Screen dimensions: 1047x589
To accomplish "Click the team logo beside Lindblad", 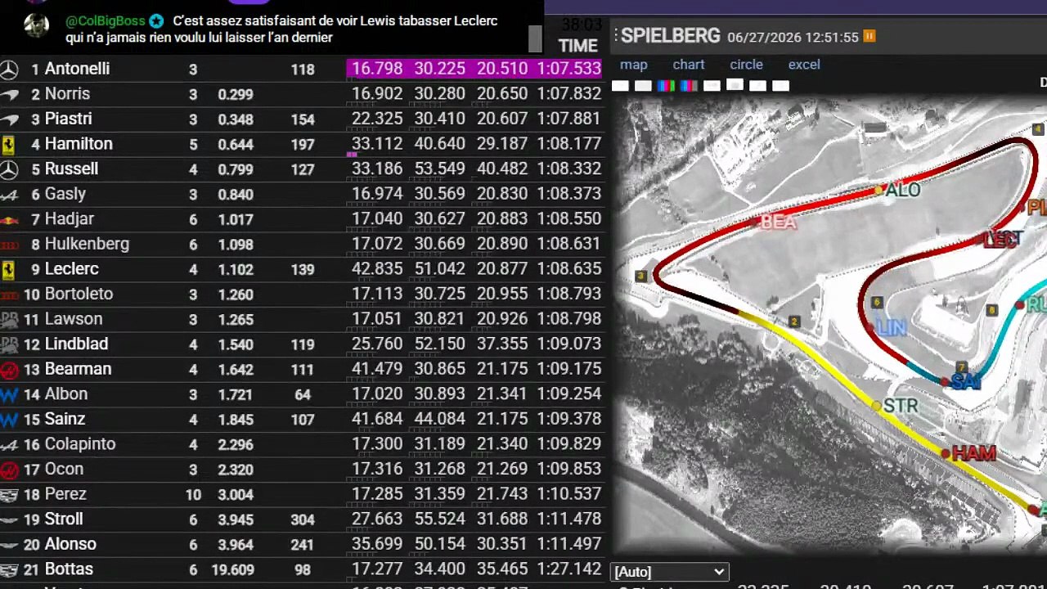I will (x=9, y=344).
